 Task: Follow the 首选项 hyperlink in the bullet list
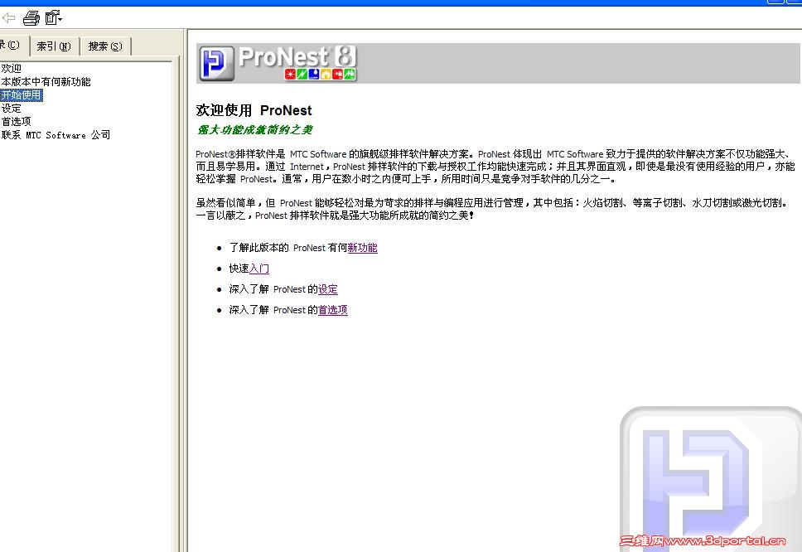click(x=333, y=310)
